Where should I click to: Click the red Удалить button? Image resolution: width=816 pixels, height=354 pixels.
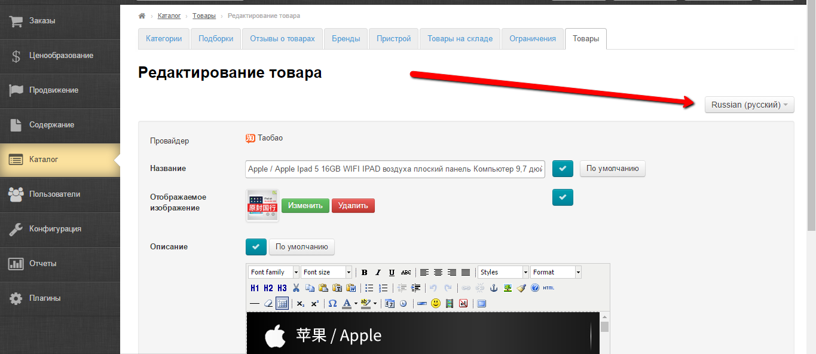coord(353,206)
